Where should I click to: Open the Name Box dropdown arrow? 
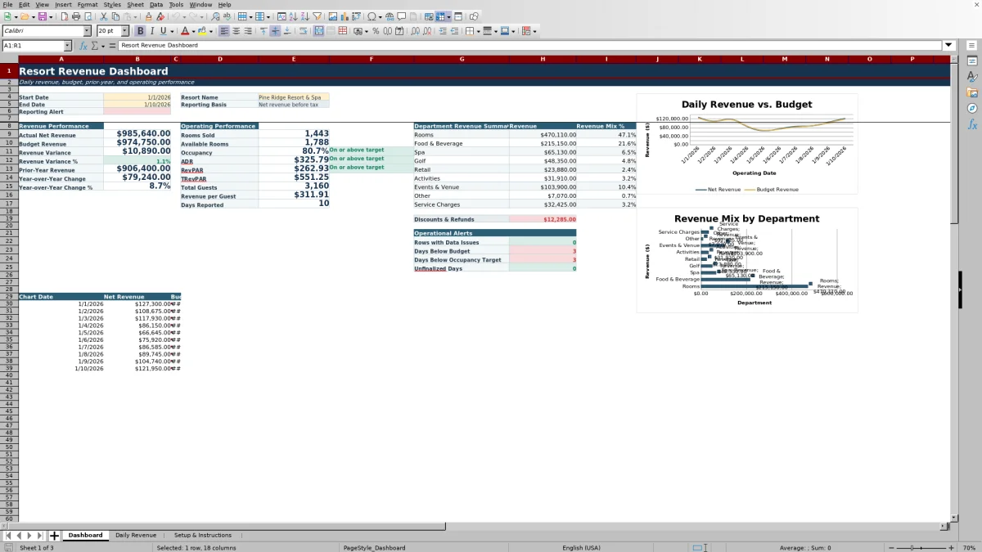pos(67,46)
